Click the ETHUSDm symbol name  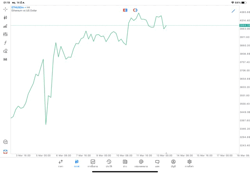18,7
